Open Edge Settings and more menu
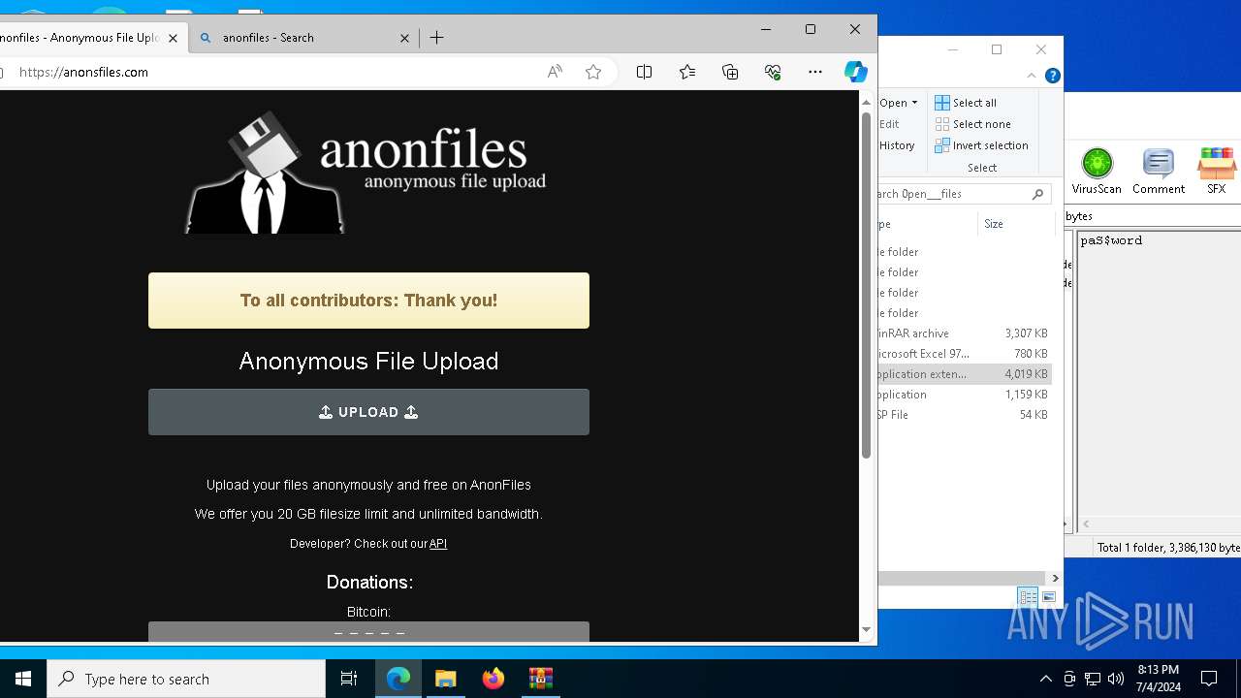1241x698 pixels. [815, 72]
